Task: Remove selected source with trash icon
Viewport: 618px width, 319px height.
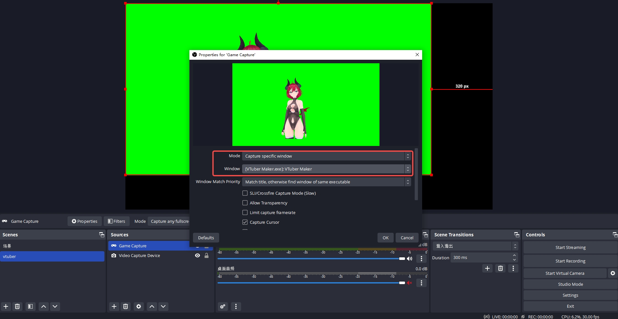Action: (x=126, y=306)
